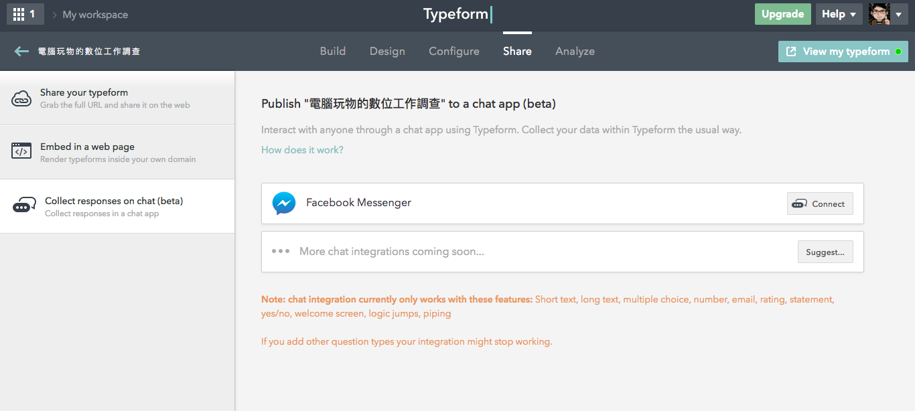Switch to the Build tab
The height and width of the screenshot is (411, 915).
click(333, 51)
